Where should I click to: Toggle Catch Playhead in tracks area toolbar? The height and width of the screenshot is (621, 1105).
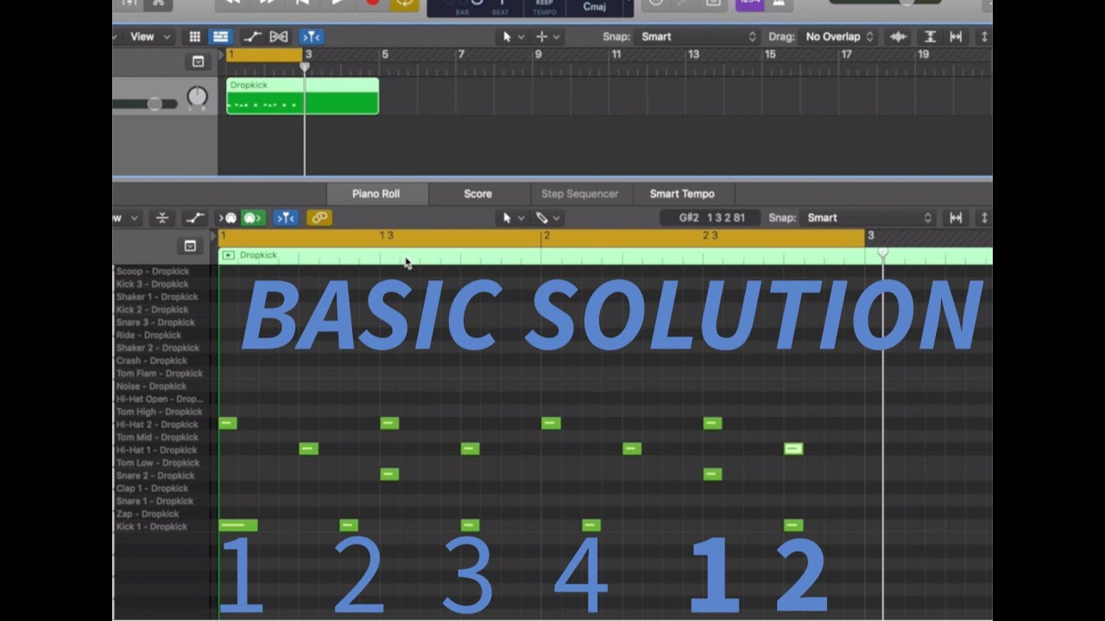tap(311, 37)
